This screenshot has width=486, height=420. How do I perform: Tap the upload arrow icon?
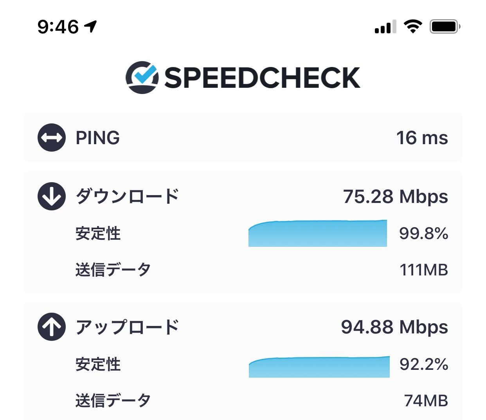pos(52,327)
